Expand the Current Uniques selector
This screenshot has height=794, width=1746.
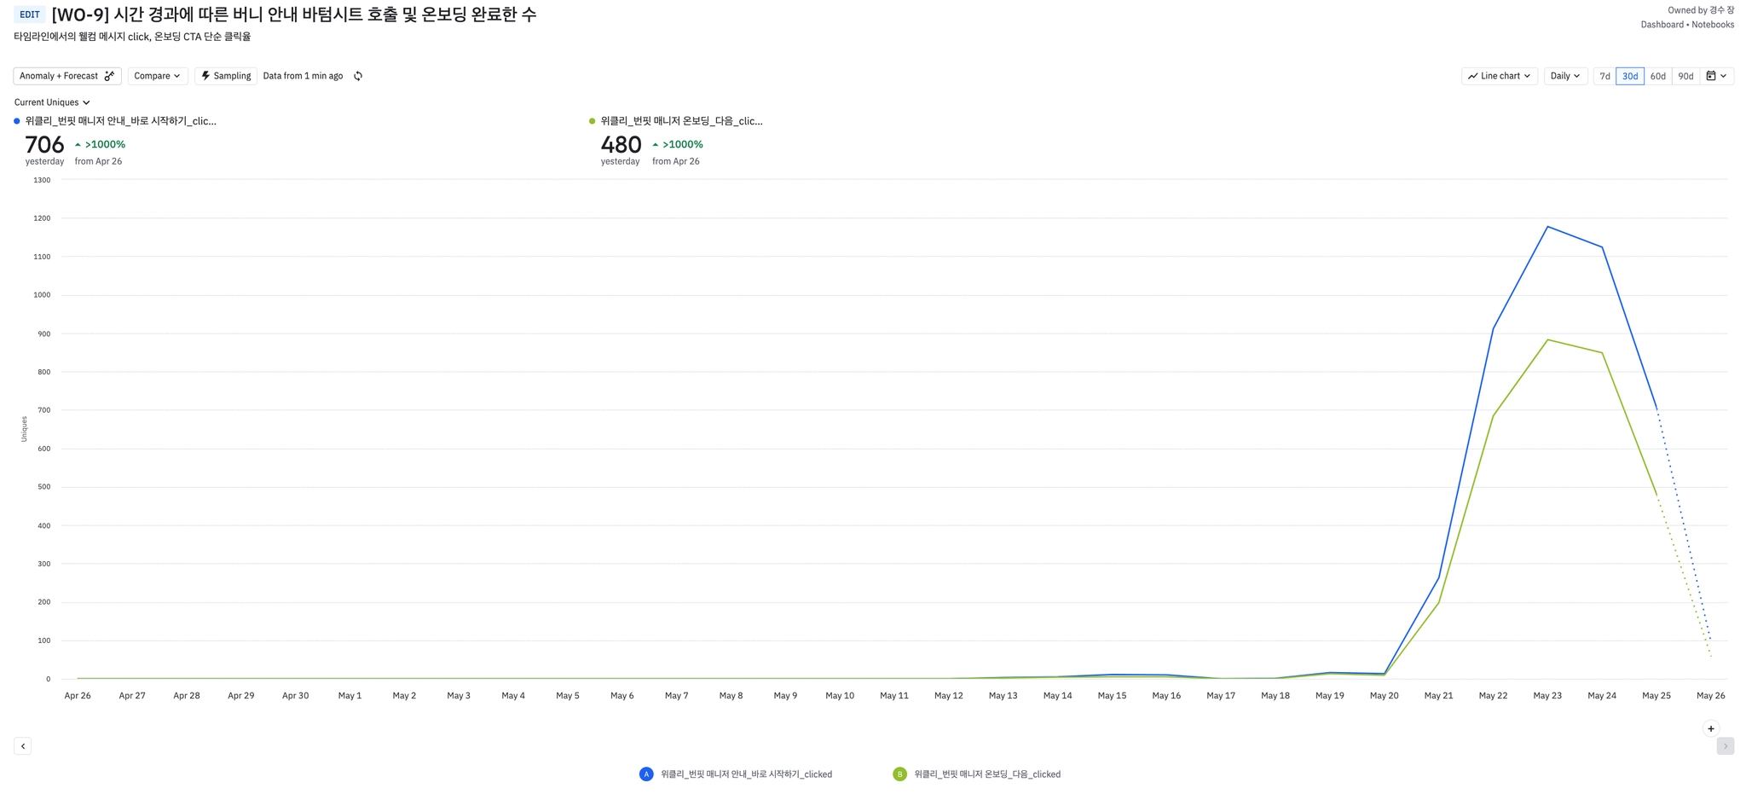[52, 102]
